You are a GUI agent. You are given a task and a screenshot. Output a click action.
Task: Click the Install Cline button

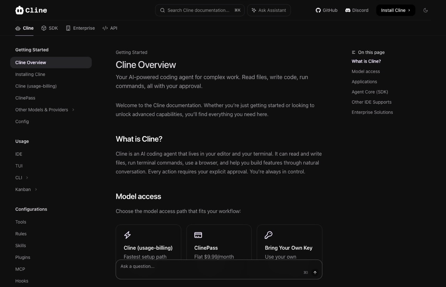coord(395,10)
